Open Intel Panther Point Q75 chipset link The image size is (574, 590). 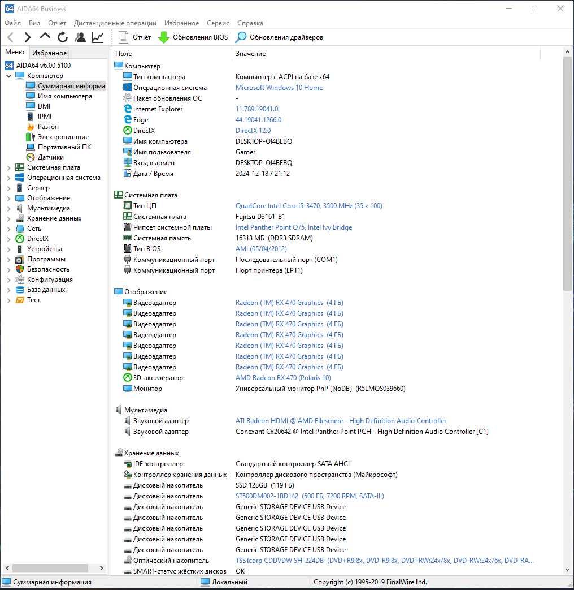[294, 227]
